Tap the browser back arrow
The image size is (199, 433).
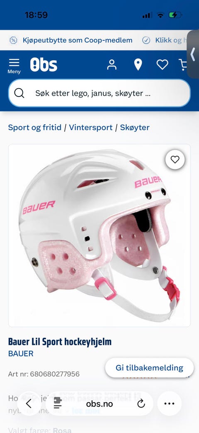[29, 404]
